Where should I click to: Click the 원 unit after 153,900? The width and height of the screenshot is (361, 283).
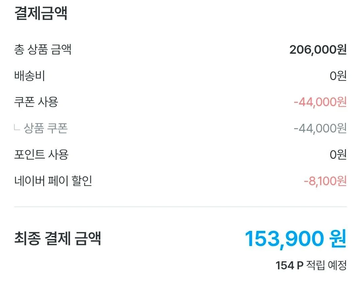click(338, 238)
